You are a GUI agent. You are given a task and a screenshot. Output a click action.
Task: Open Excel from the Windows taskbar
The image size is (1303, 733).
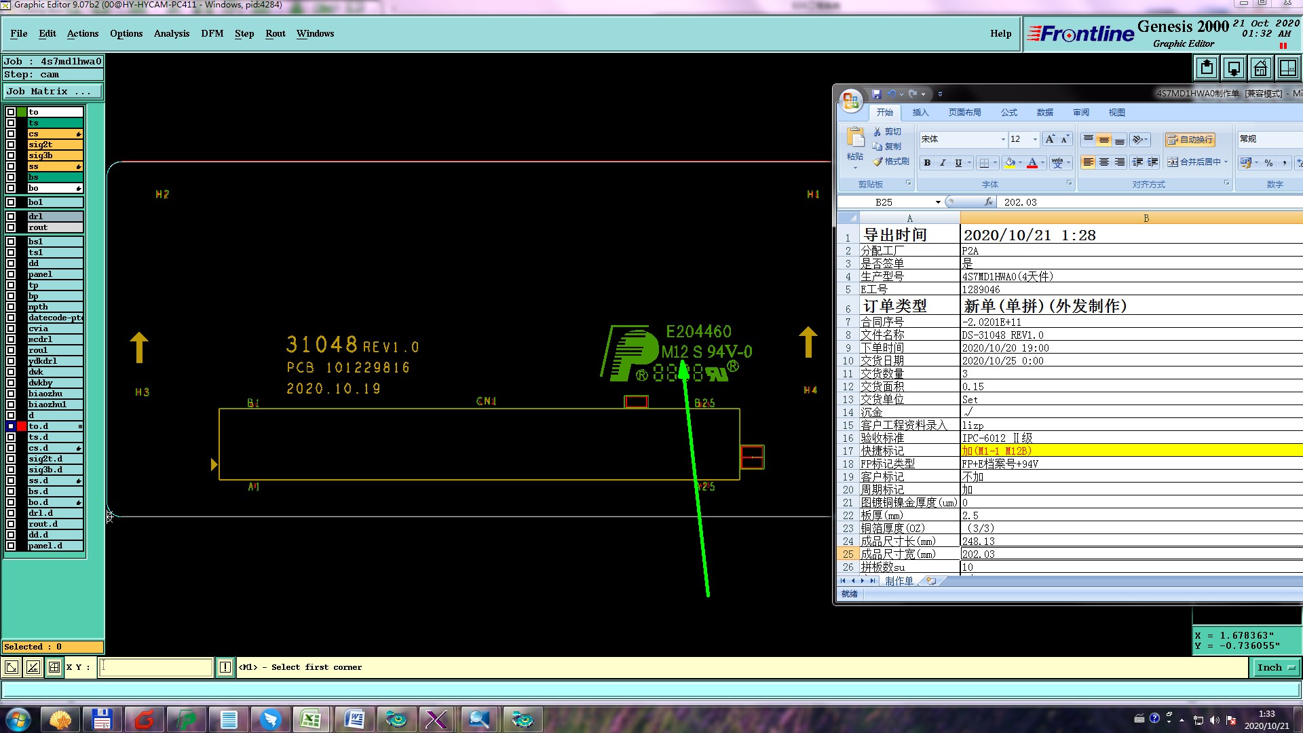click(311, 719)
